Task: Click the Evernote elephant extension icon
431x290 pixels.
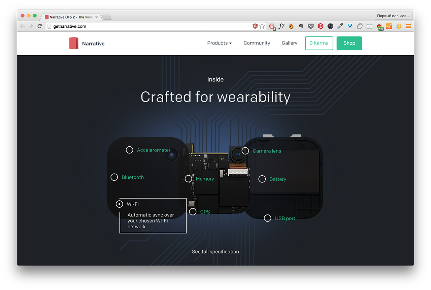Action: (x=301, y=26)
